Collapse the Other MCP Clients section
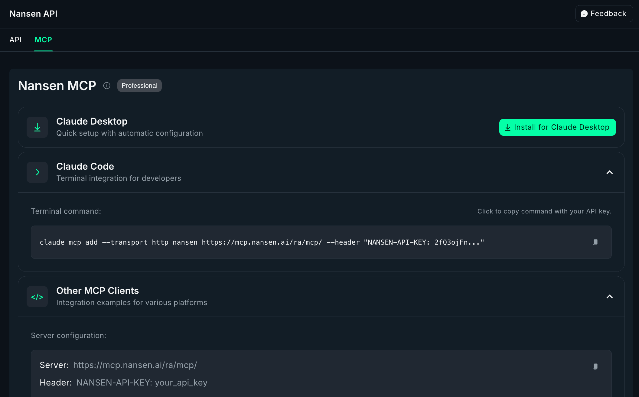Image resolution: width=639 pixels, height=397 pixels. coord(610,297)
